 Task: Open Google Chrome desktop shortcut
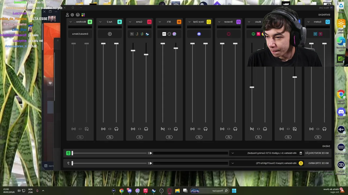[x=341, y=96]
